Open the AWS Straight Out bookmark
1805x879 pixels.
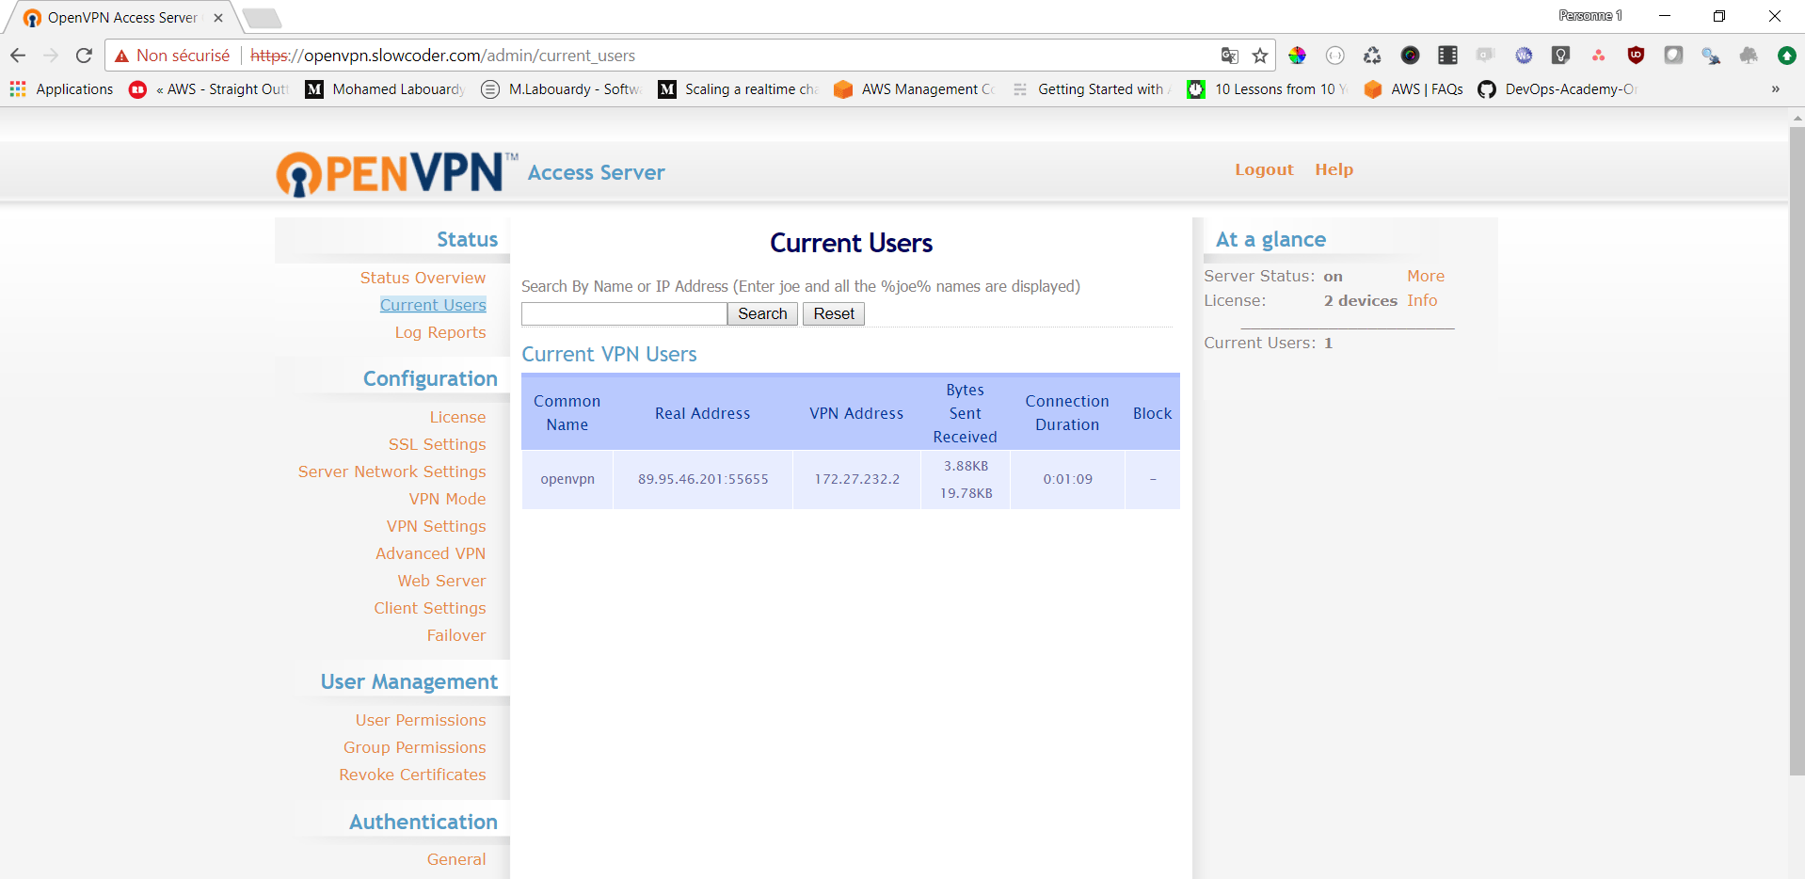(209, 89)
